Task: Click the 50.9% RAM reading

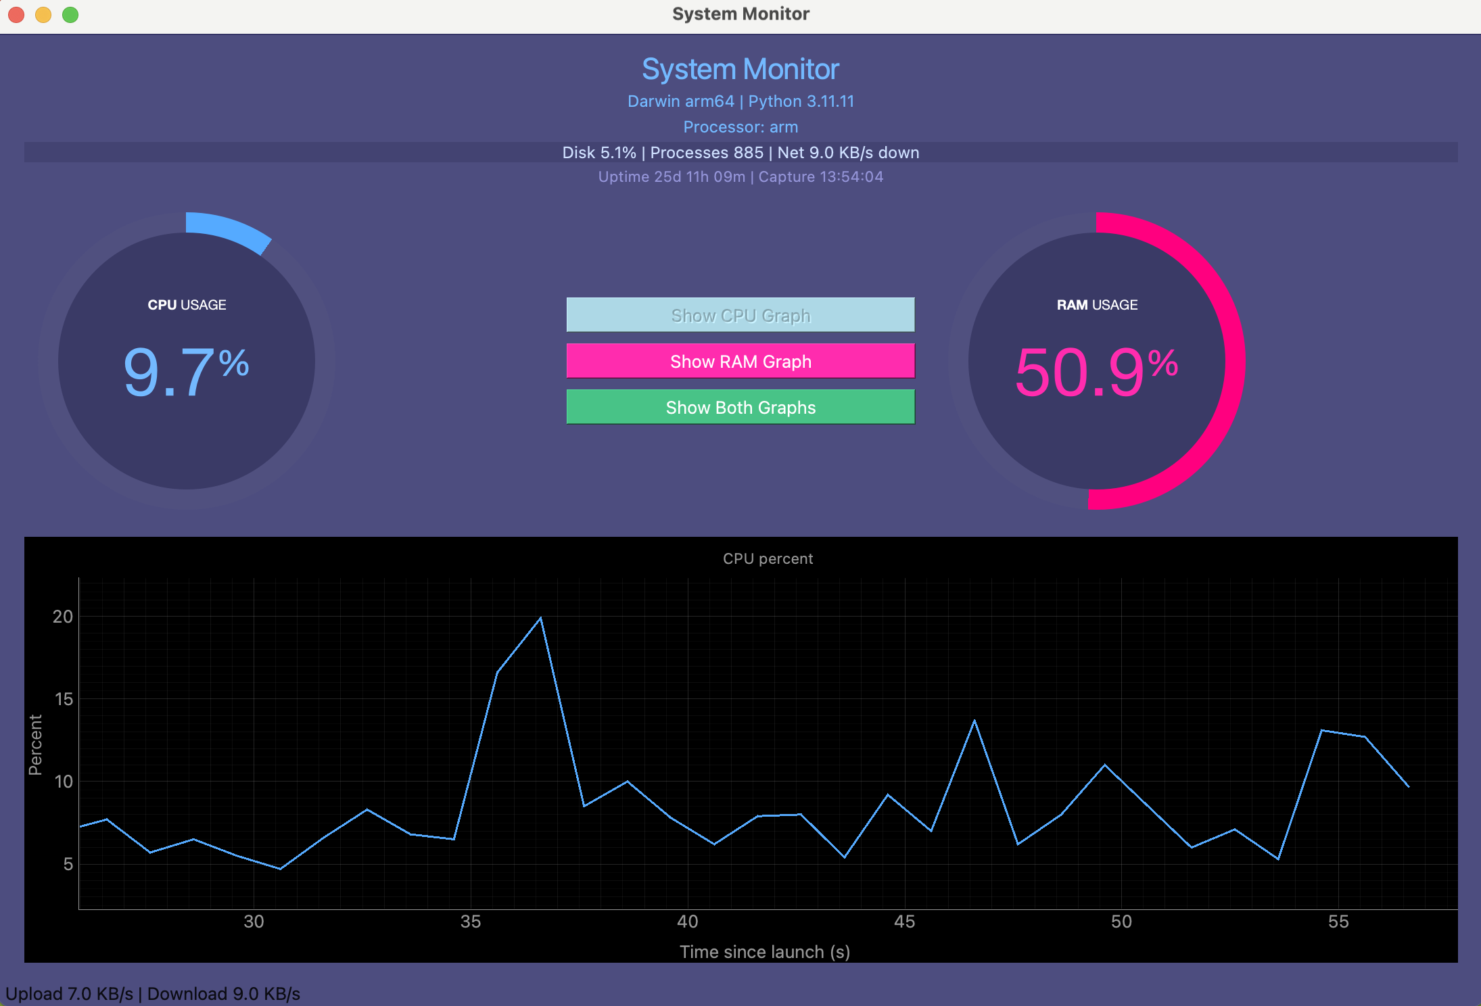Action: (x=1096, y=368)
